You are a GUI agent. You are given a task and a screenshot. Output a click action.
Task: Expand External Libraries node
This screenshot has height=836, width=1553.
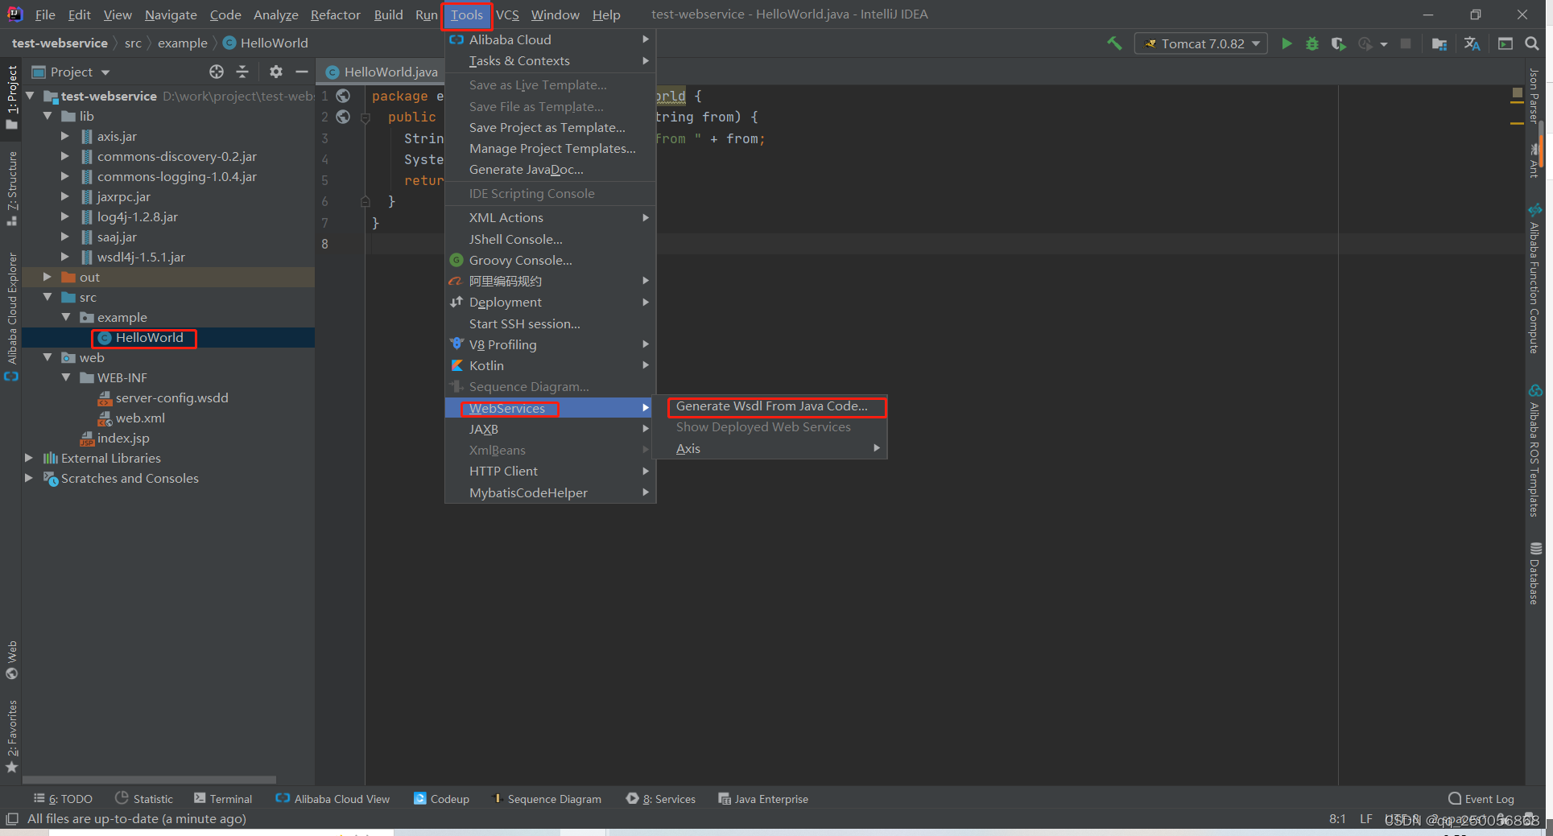click(x=29, y=458)
